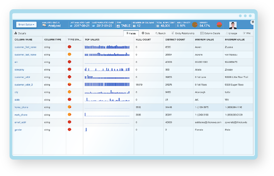Screen dimensions: 274x176
Task: Click the Details bar chart icon
Action: 16,33
